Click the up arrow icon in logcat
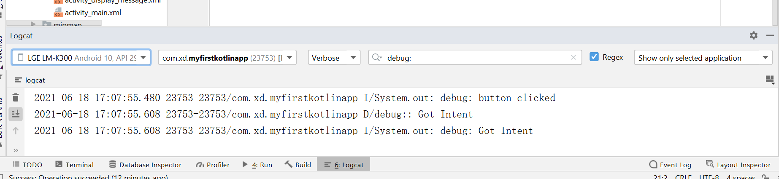The image size is (779, 179). click(16, 131)
